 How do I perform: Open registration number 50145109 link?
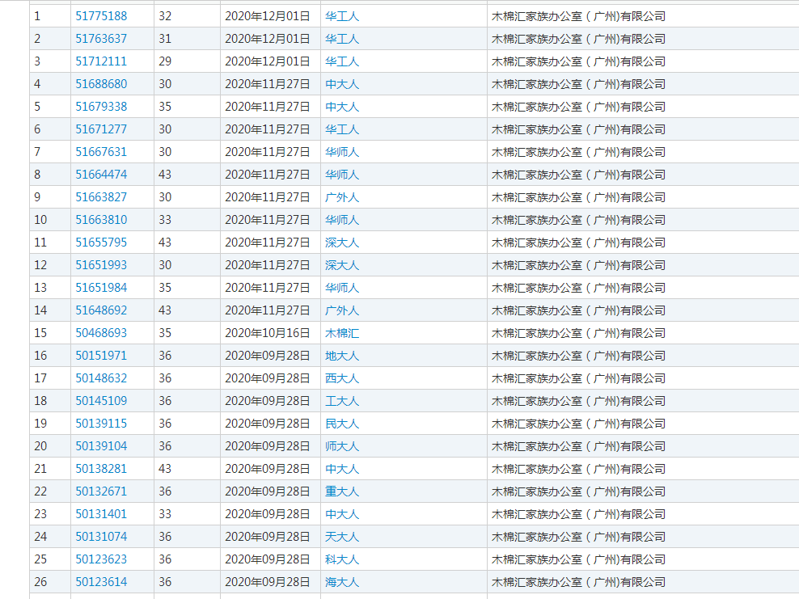[x=101, y=401]
